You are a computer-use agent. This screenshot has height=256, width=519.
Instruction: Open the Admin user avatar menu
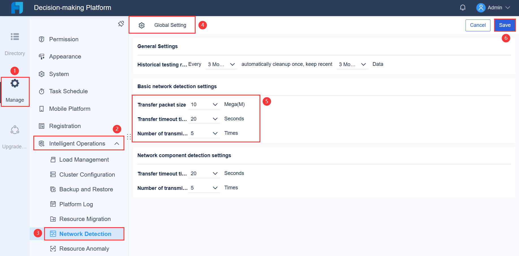tap(481, 8)
